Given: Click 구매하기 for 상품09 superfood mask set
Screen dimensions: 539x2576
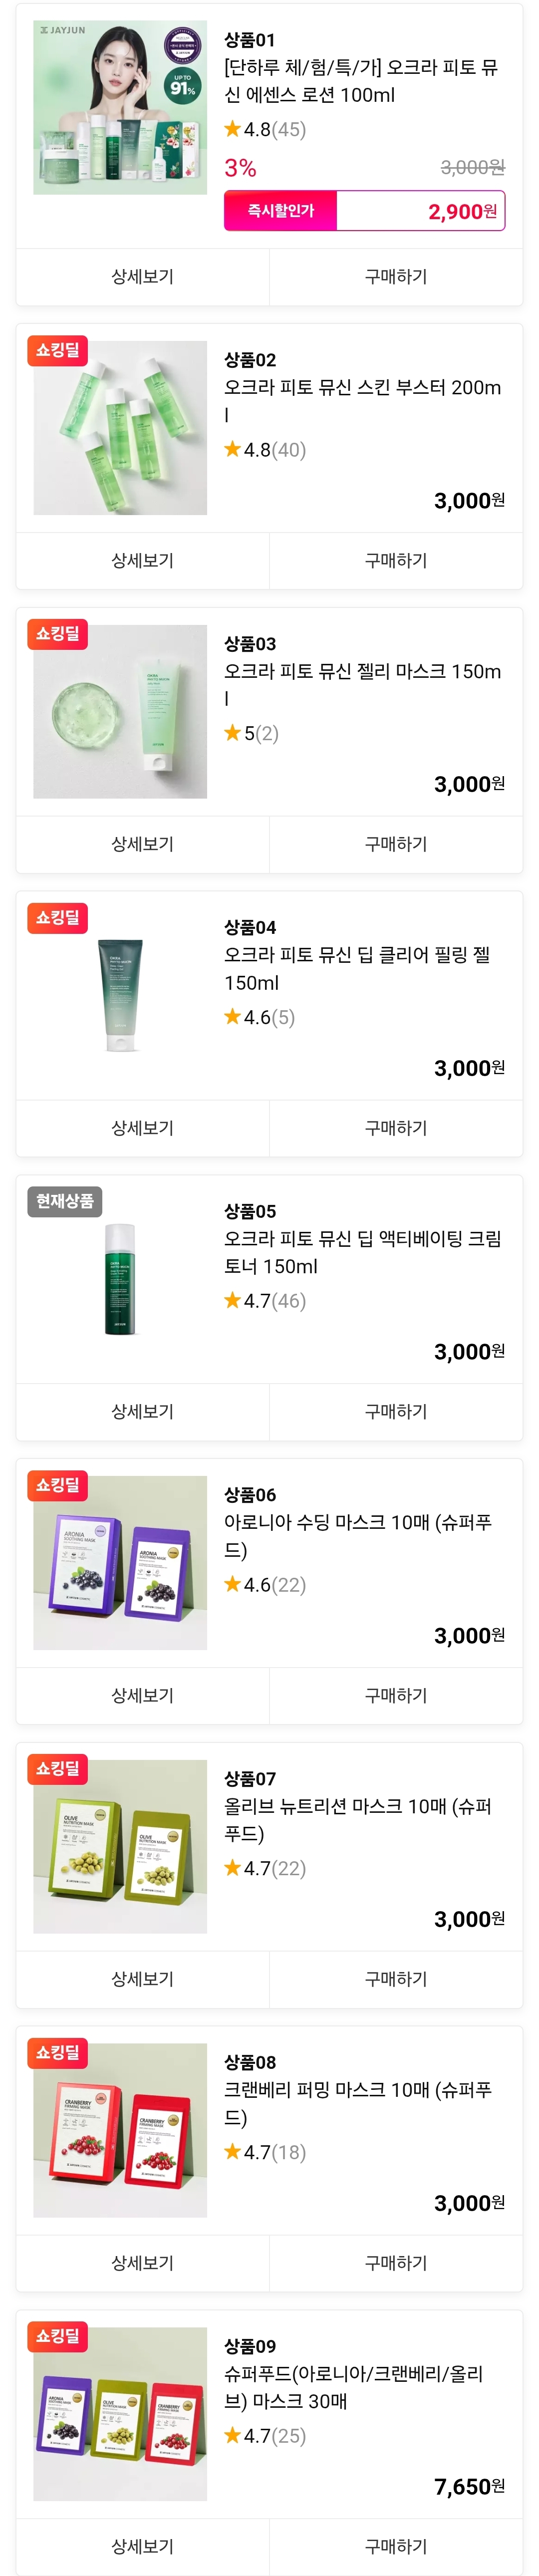Looking at the screenshot, I should tap(395, 2546).
